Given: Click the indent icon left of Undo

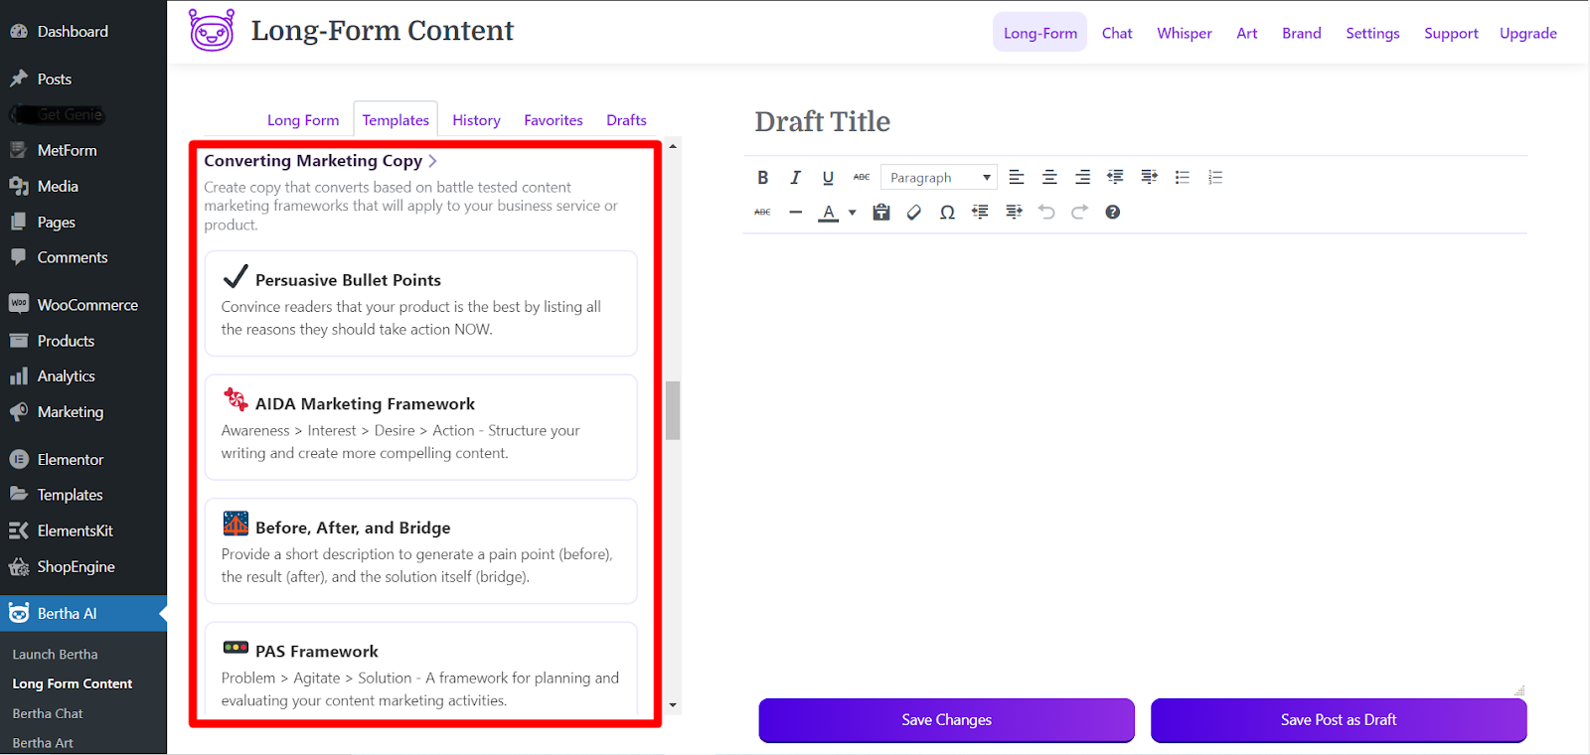Looking at the screenshot, I should tap(1014, 213).
